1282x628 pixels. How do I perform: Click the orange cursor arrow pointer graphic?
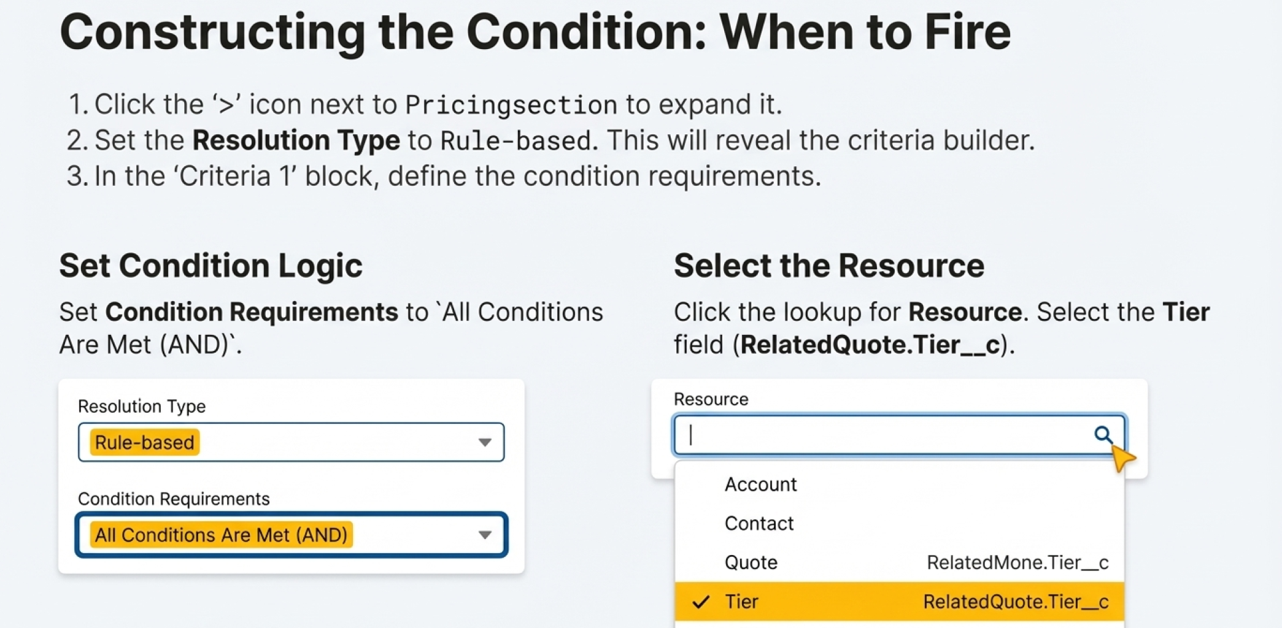pyautogui.click(x=1123, y=458)
